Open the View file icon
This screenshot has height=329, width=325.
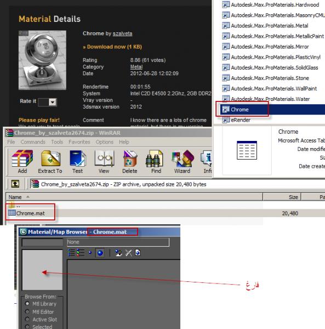coord(104,162)
